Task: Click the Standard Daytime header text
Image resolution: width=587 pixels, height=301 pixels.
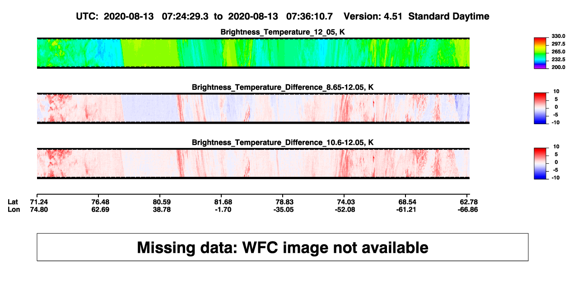Action: [x=449, y=16]
